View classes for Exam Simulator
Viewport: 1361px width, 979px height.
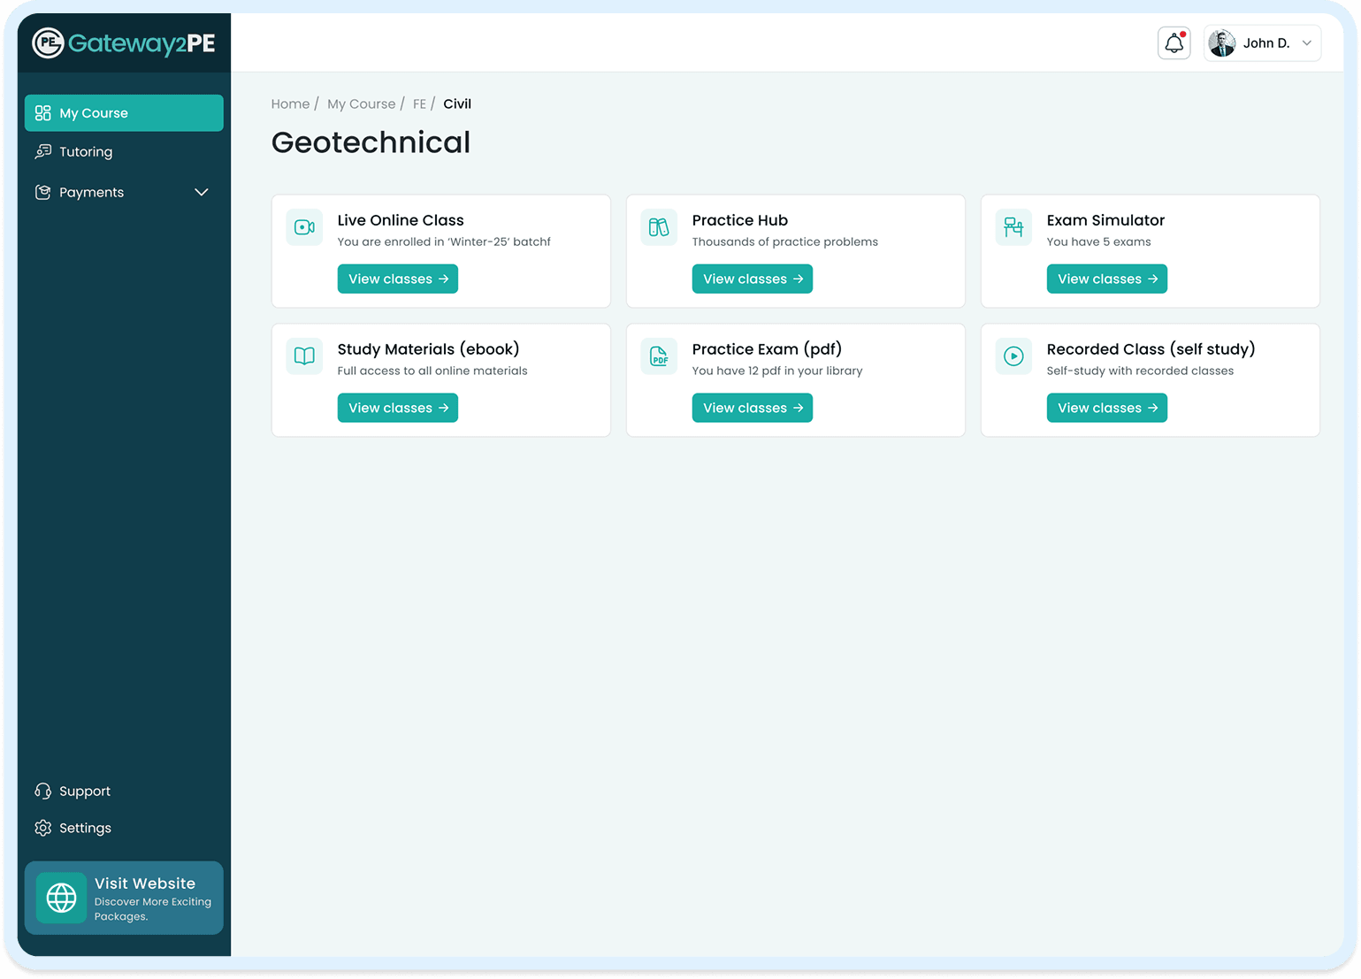coord(1106,279)
